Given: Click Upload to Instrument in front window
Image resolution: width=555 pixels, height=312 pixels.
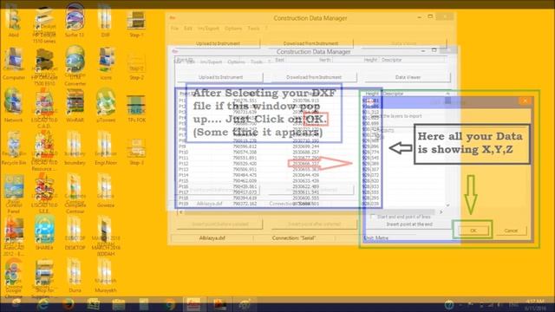Looking at the screenshot, I should click(220, 77).
